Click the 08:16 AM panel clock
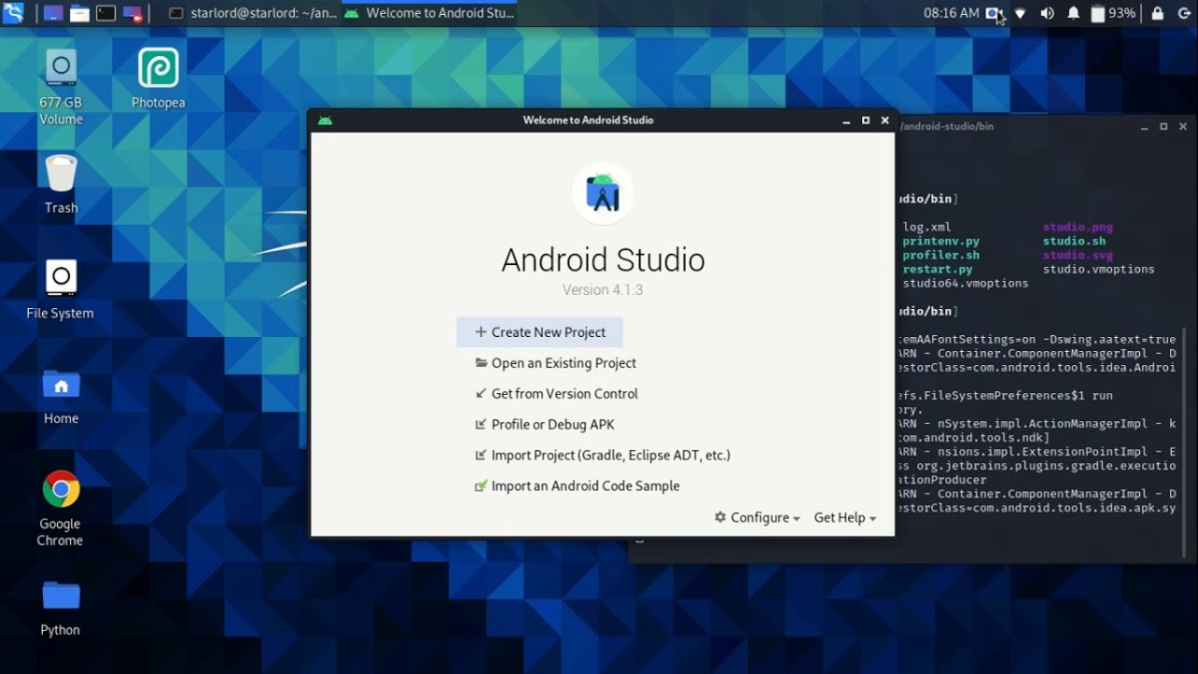1198x674 pixels. click(x=951, y=13)
